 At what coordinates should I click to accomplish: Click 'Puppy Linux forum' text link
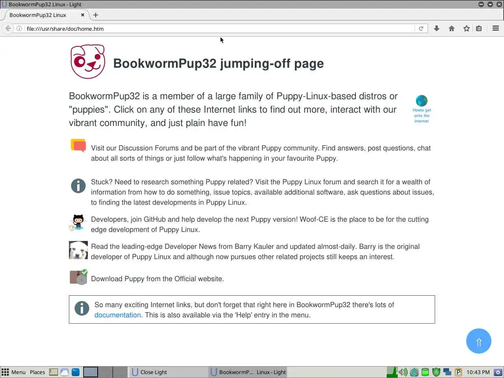[312, 182]
